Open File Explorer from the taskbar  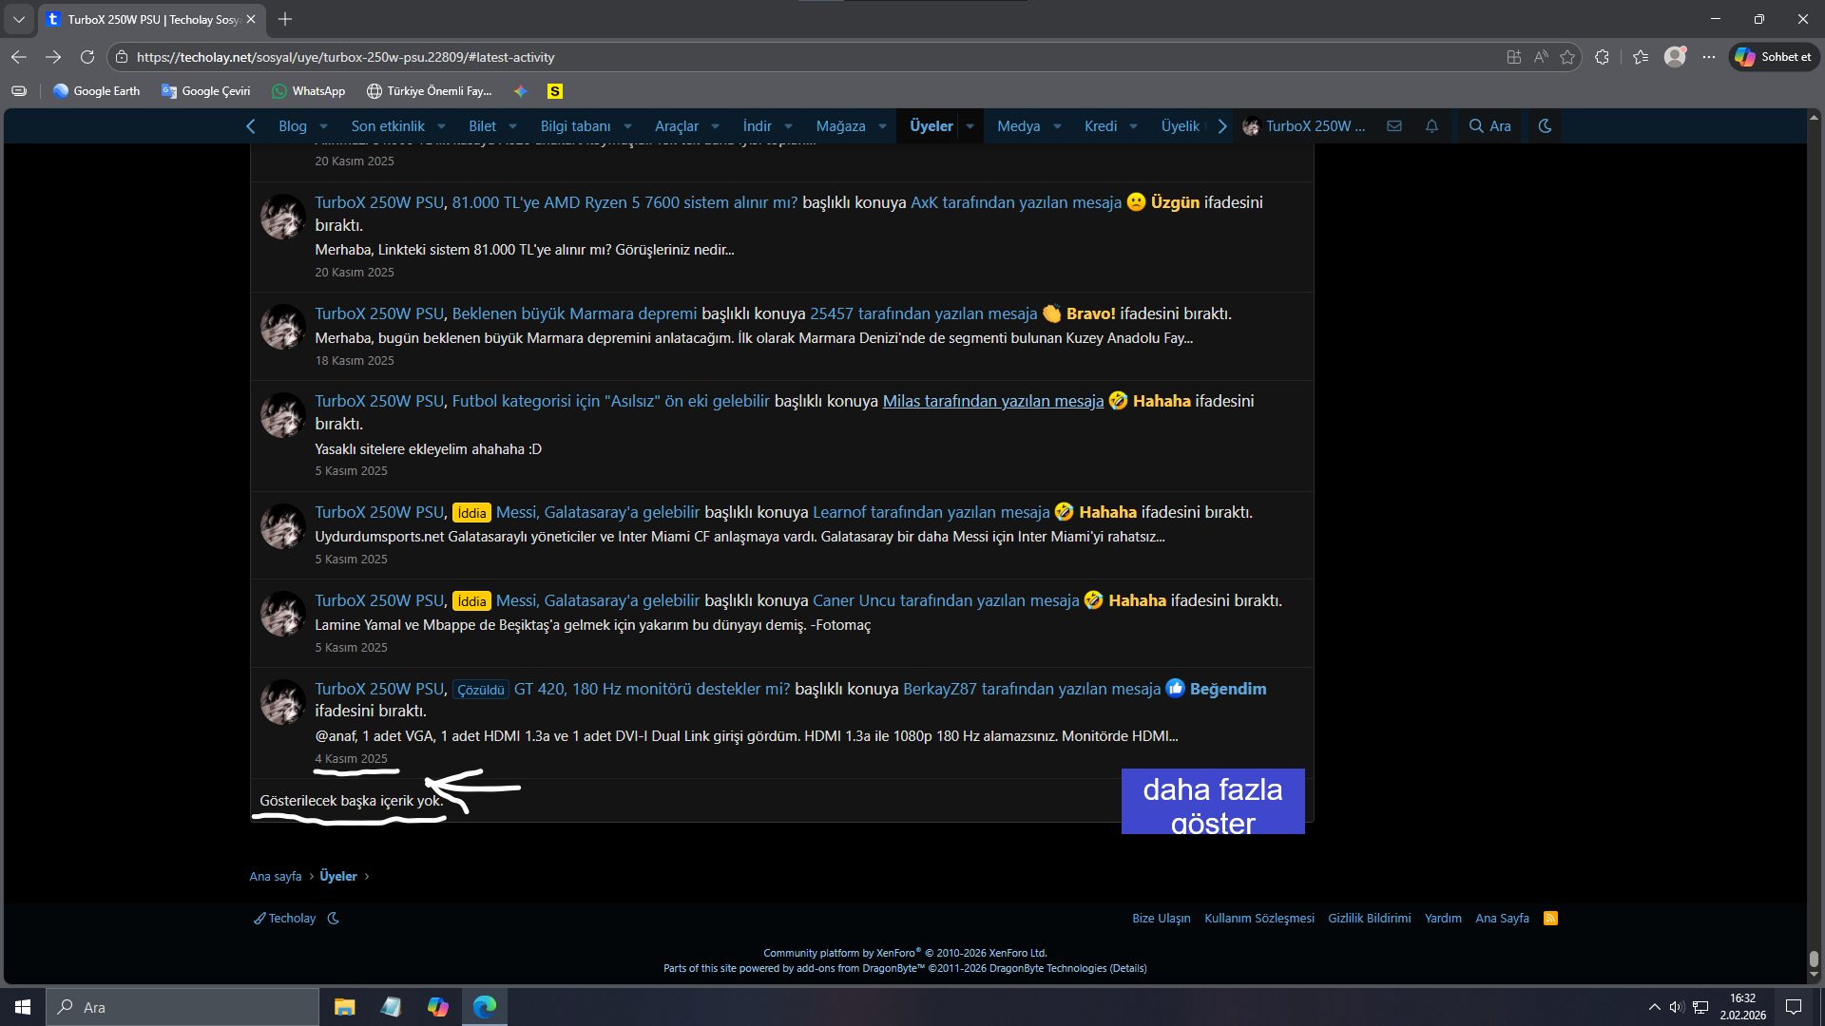pyautogui.click(x=344, y=1007)
